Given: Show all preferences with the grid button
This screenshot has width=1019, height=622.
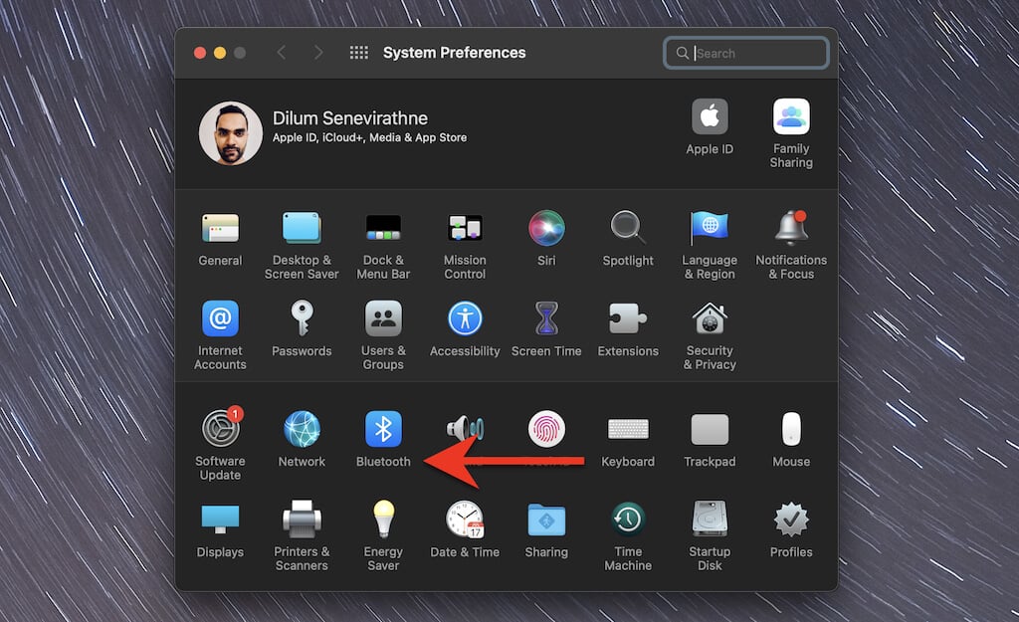Looking at the screenshot, I should click(x=358, y=53).
